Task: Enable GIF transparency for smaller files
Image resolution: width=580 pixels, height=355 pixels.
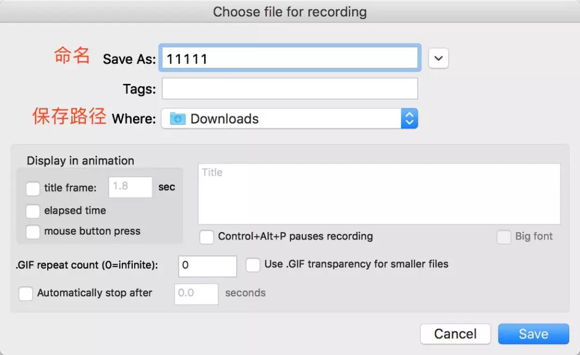Action: coord(253,265)
